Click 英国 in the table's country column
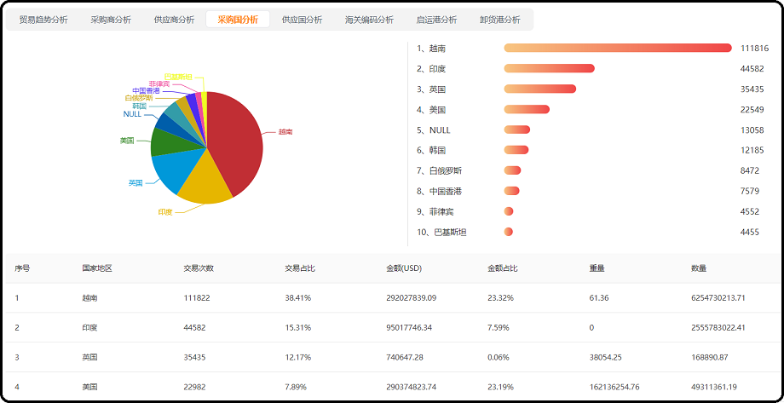 coord(89,358)
